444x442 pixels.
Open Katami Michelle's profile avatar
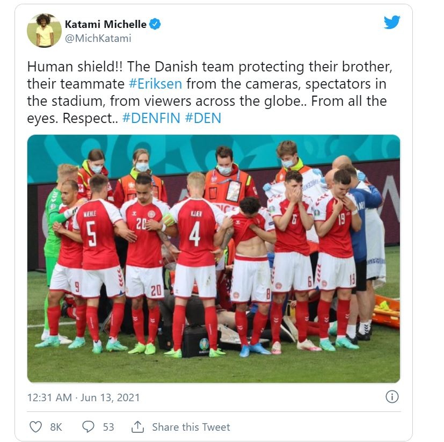pyautogui.click(x=44, y=30)
